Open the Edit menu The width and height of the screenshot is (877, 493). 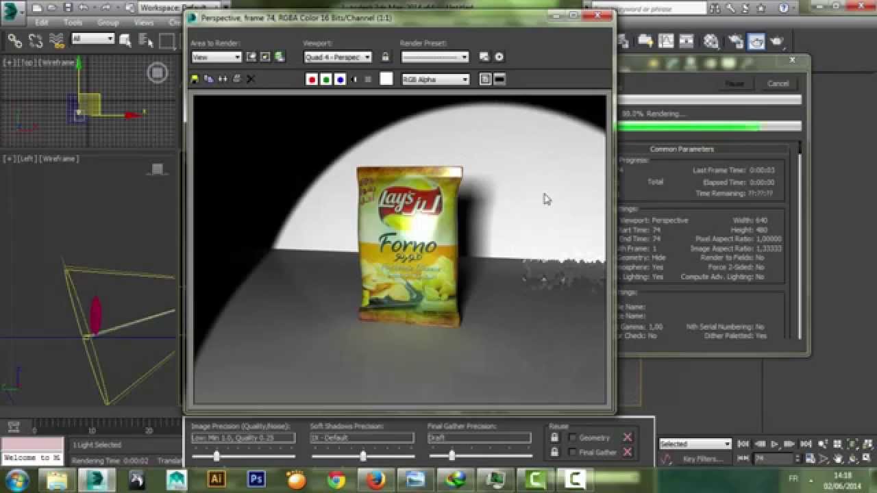(x=42, y=23)
